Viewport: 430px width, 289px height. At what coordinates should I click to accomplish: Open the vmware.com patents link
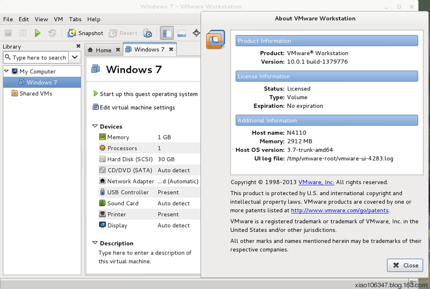[339, 210]
